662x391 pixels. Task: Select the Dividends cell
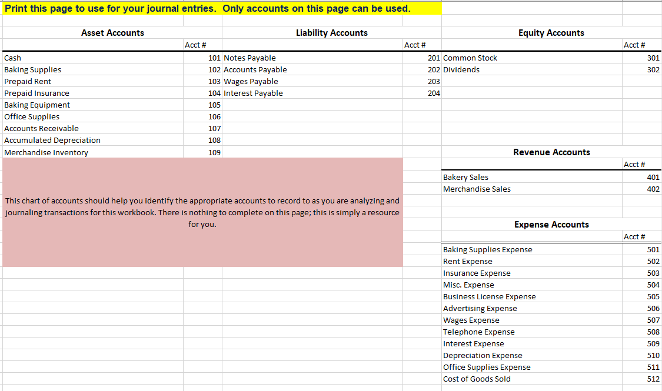[532, 69]
